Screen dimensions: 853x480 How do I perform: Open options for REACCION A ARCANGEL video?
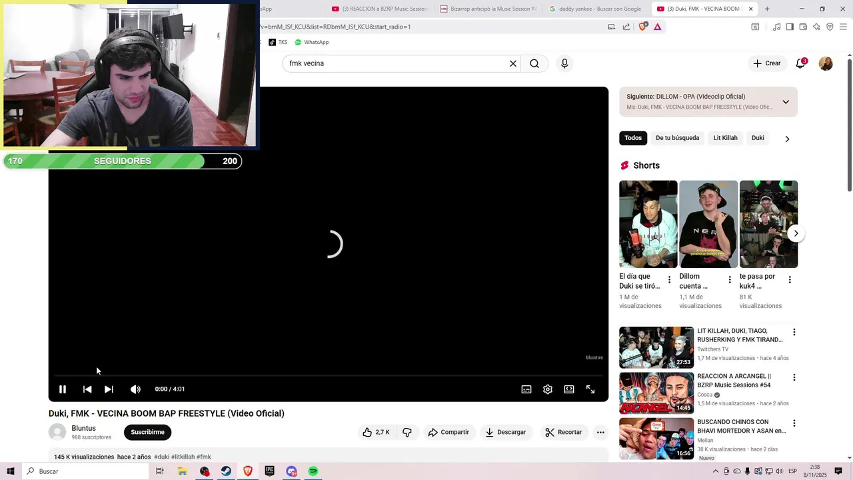pyautogui.click(x=794, y=377)
